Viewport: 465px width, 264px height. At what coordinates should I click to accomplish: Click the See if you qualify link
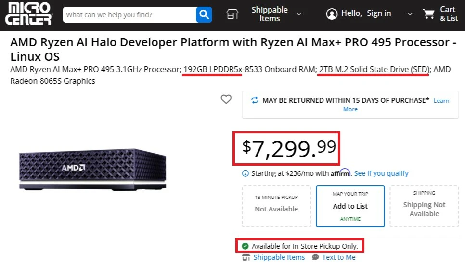381,173
